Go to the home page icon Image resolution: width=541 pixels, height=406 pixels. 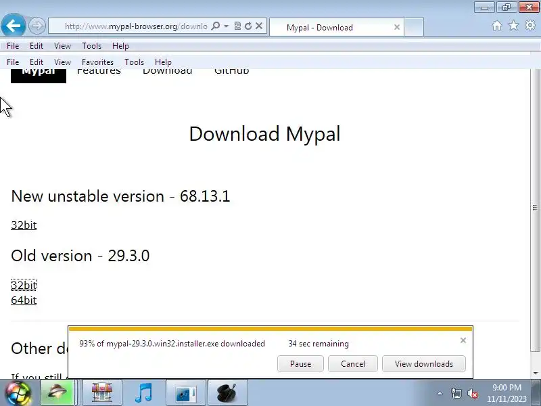(x=497, y=26)
